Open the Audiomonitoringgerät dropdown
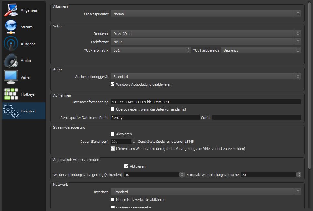Image resolution: width=313 pixels, height=211 pixels. 206,76
